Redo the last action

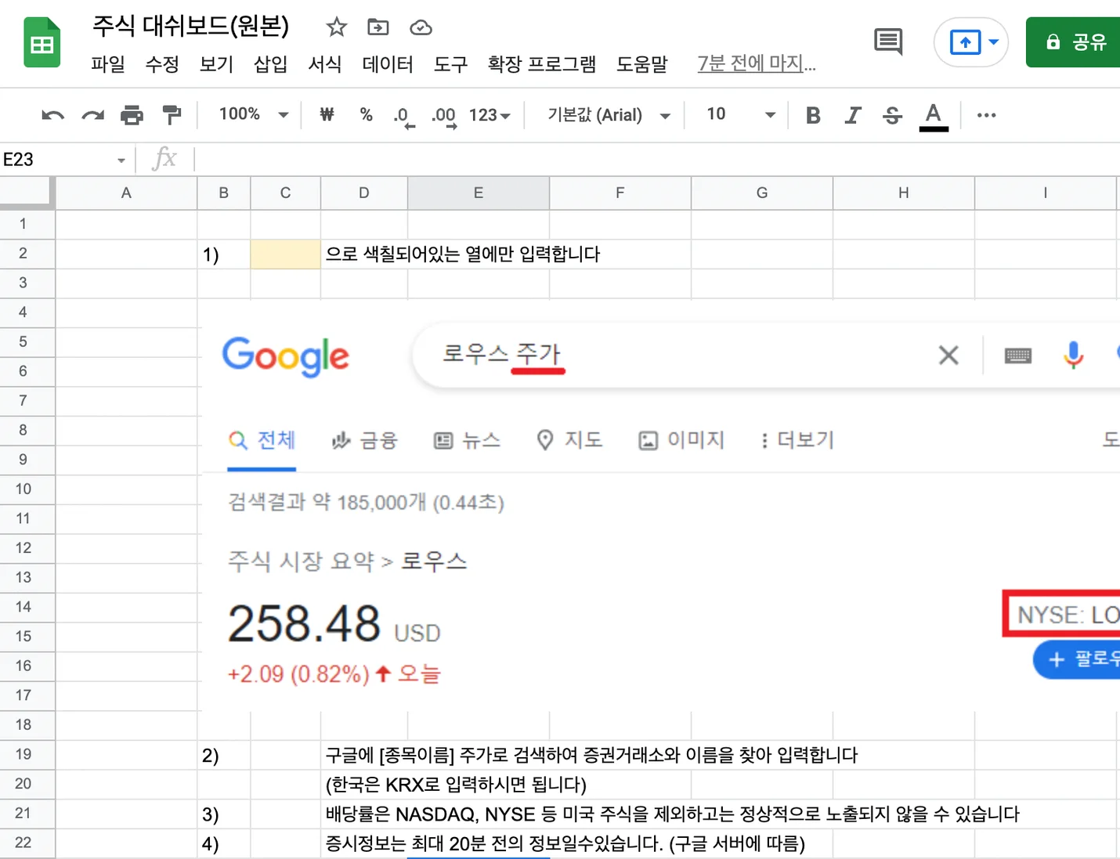click(92, 115)
